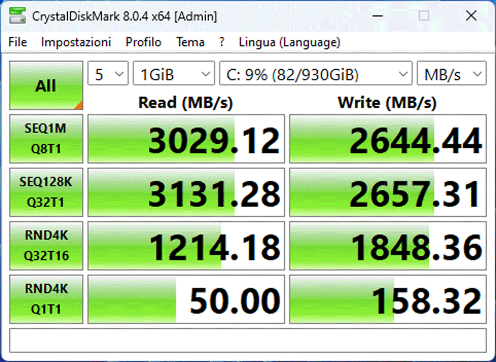The image size is (496, 362).
Task: Open the Impostazioni menu
Action: [x=76, y=42]
